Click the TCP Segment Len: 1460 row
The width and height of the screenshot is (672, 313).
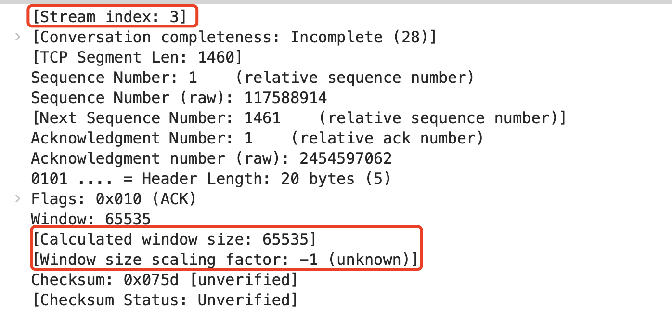tap(136, 57)
